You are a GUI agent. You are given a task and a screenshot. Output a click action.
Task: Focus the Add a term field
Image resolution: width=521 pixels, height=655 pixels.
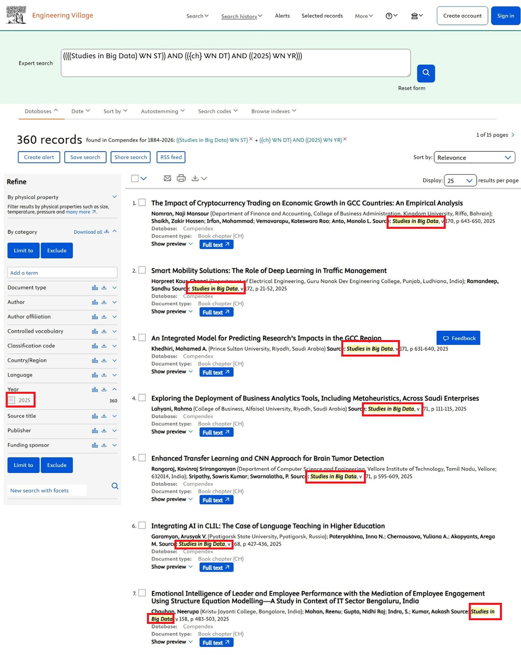point(62,272)
